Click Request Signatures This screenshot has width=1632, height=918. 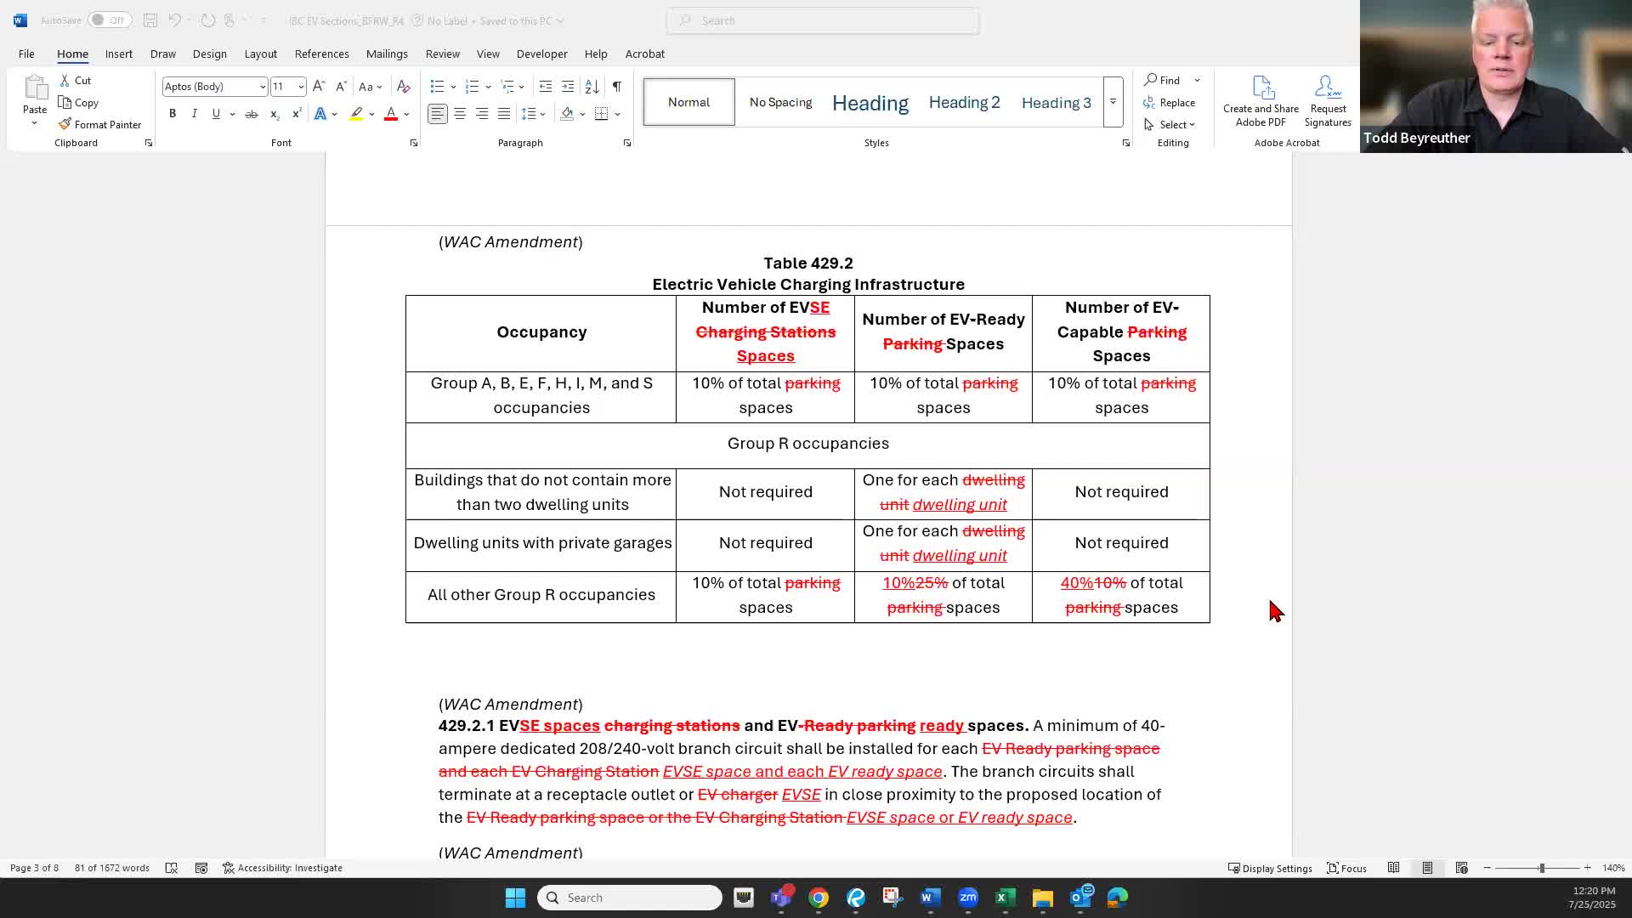[1328, 101]
